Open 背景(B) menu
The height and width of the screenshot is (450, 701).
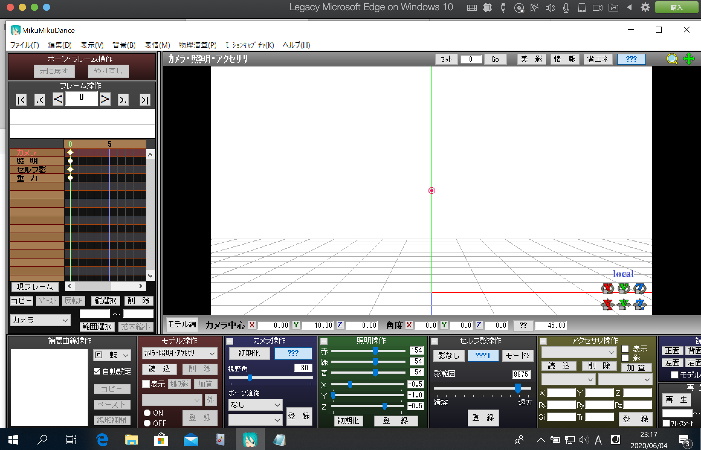coord(124,45)
